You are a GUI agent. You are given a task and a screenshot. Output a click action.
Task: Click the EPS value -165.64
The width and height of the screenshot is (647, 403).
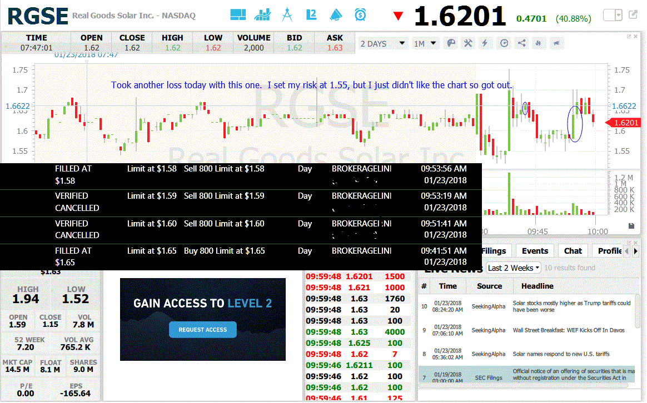75,394
